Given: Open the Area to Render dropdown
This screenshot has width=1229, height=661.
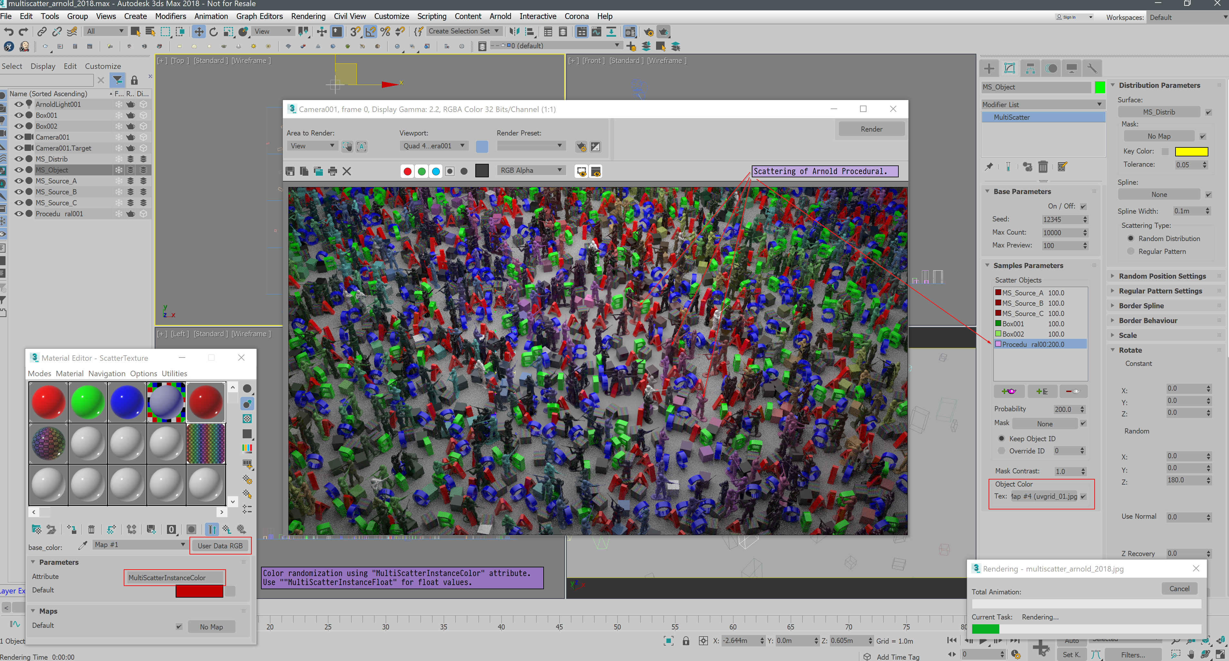Looking at the screenshot, I should pyautogui.click(x=313, y=146).
